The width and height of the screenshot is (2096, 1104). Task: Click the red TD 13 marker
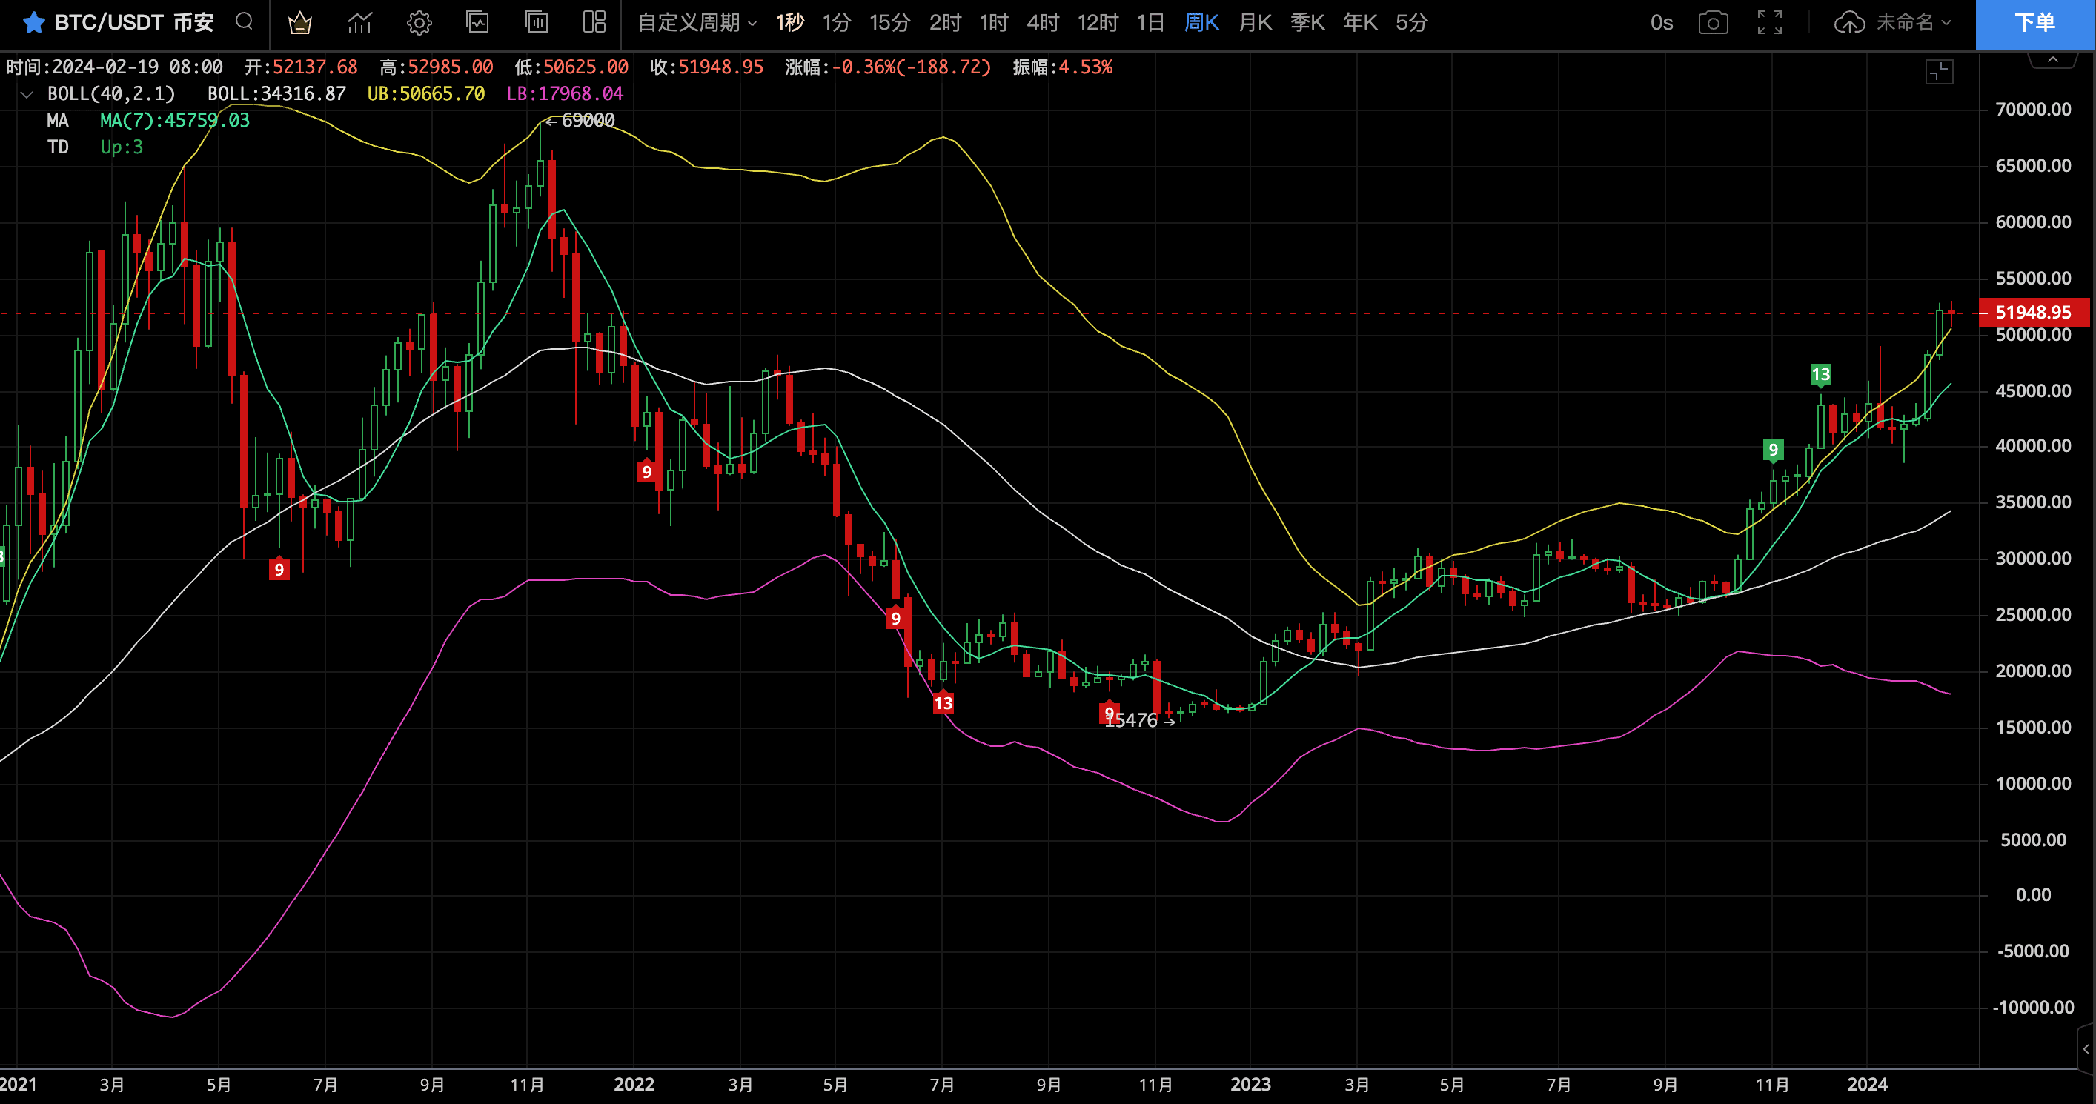point(943,703)
